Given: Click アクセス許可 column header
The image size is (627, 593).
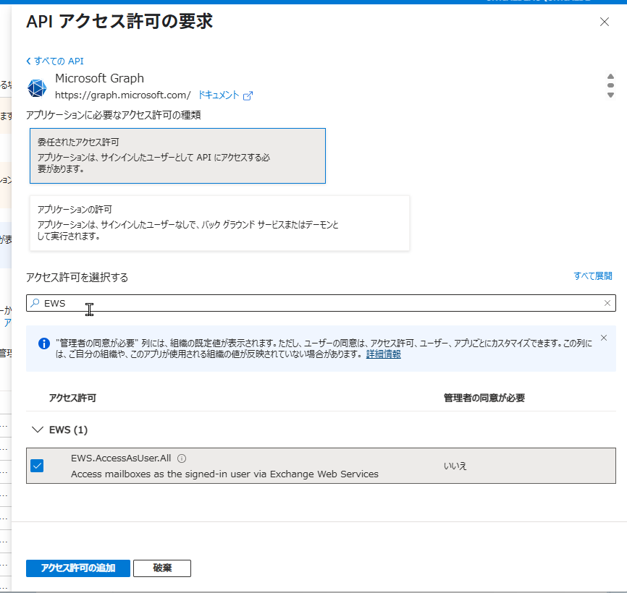Looking at the screenshot, I should pos(72,398).
